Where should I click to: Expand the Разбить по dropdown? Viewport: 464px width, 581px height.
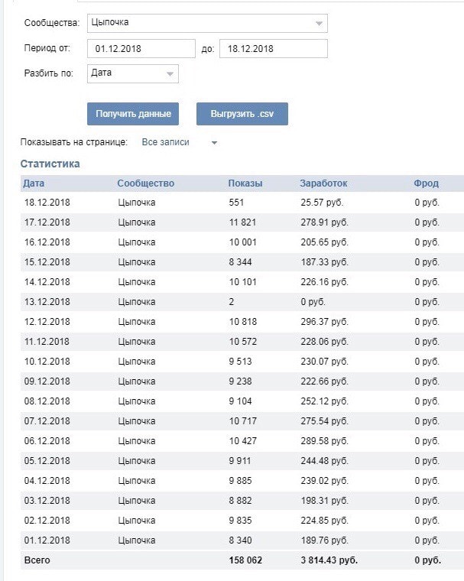(x=132, y=73)
